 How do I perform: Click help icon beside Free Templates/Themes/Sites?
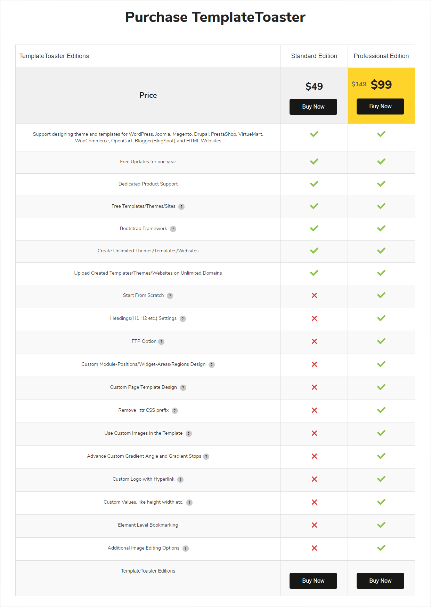181,207
